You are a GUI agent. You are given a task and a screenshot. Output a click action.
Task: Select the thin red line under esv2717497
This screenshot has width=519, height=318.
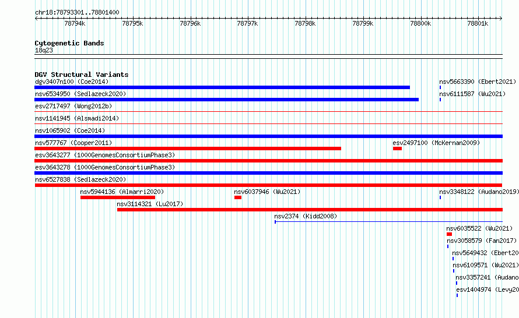268,112
